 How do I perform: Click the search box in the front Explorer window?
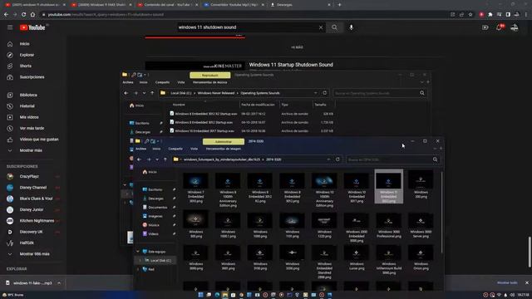[x=393, y=159]
